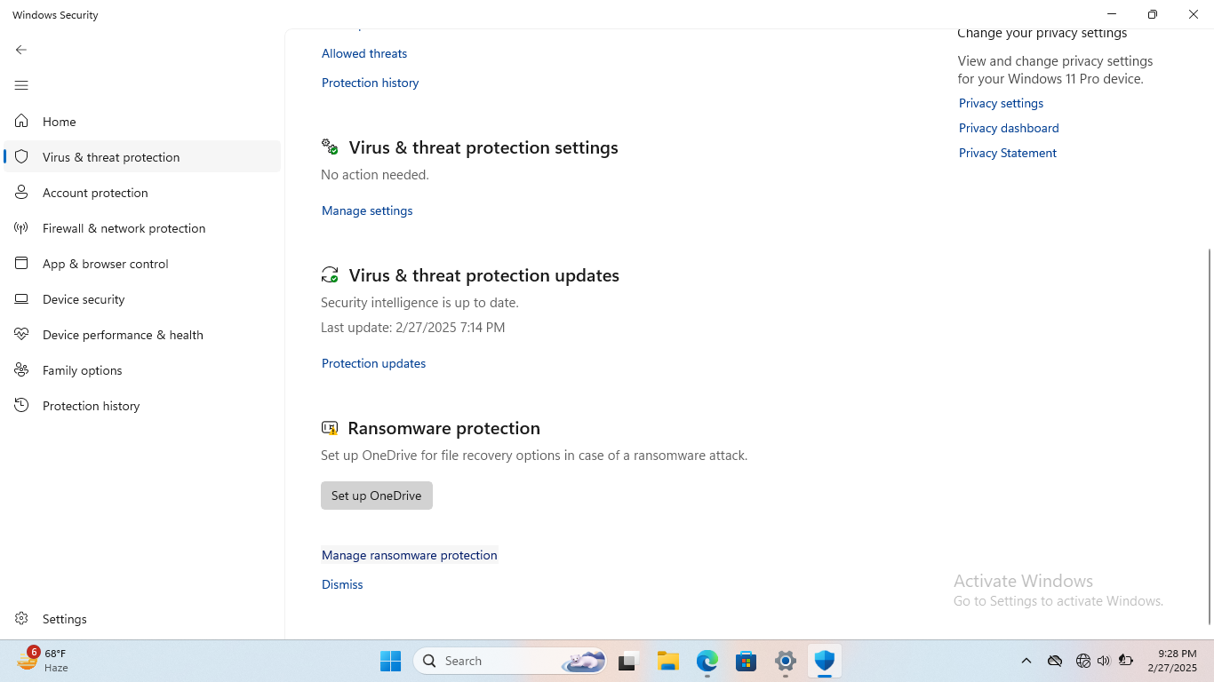The image size is (1214, 682).
Task: Select Virus & threat protection sidebar item
Action: tap(111, 157)
